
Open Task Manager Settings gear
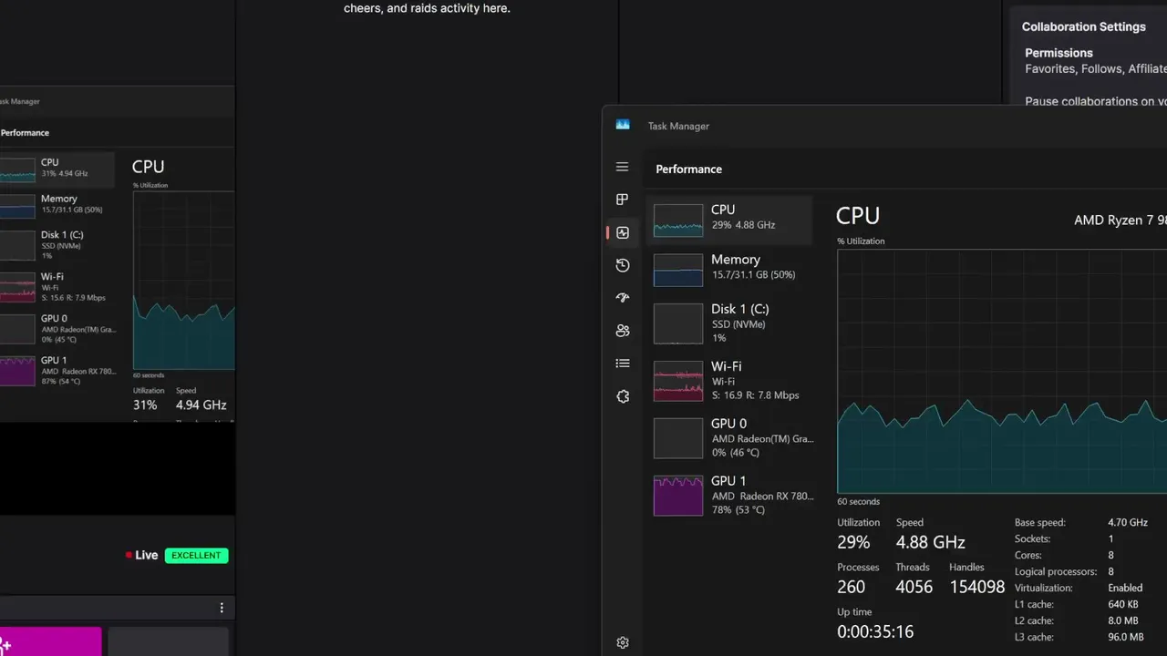pos(622,642)
